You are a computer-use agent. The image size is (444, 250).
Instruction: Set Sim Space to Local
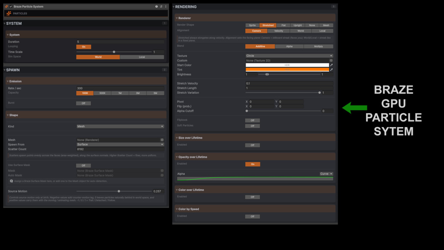pos(142,57)
